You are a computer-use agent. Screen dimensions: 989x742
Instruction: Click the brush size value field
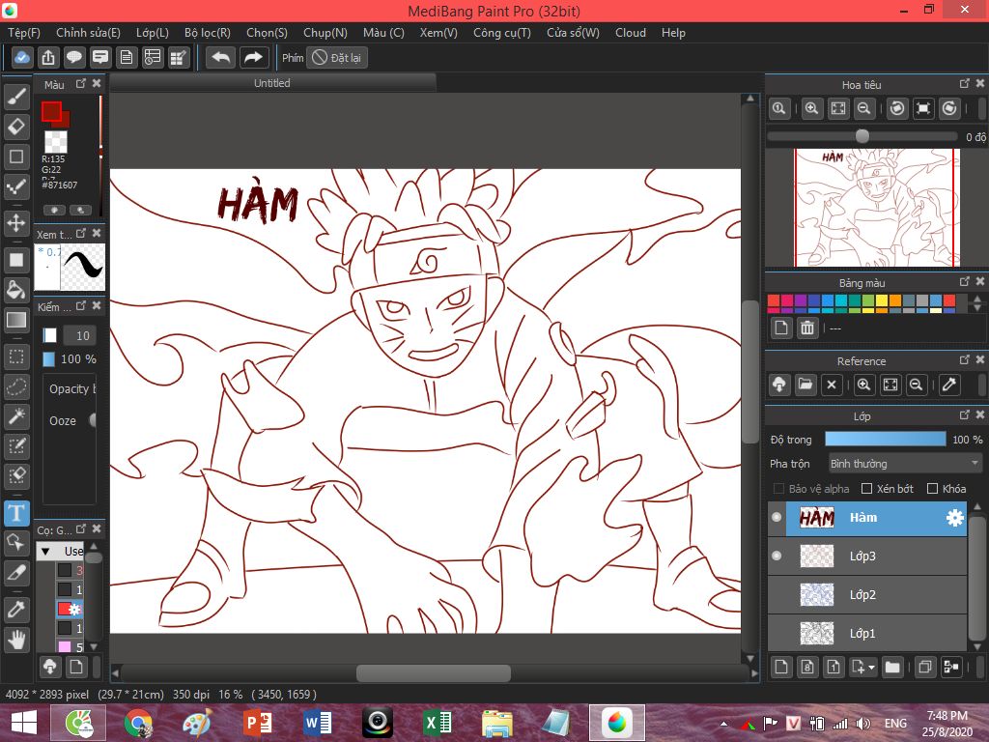coord(82,335)
